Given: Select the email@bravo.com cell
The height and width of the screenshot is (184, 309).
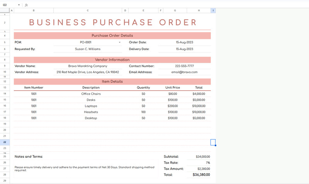Looking at the screenshot, I should (185, 72).
